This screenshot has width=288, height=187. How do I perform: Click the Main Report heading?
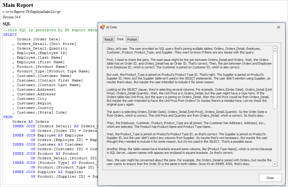(x=18, y=5)
